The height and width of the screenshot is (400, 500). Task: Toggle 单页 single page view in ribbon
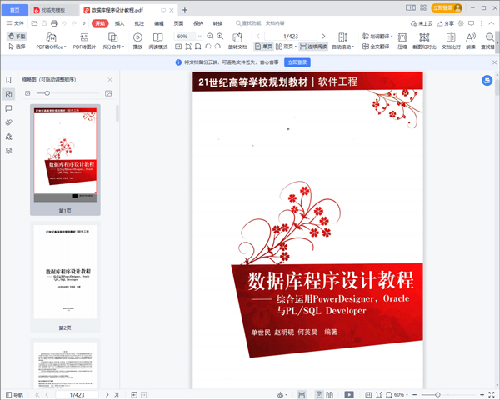(263, 47)
